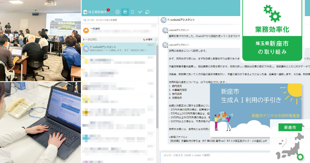
Task: Open the contacts (person) icon in header
Action: (118, 12)
